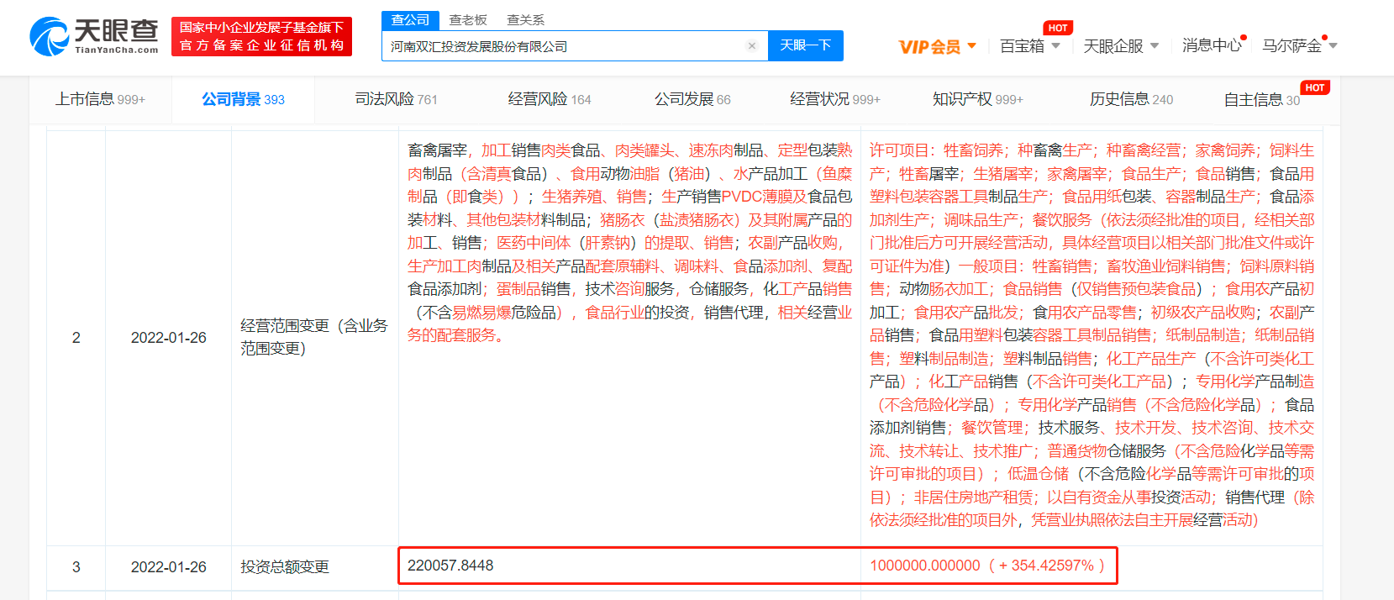The width and height of the screenshot is (1394, 600).
Task: Click the after-change value 1000000.000000 (+354.42597%)
Action: (x=987, y=566)
